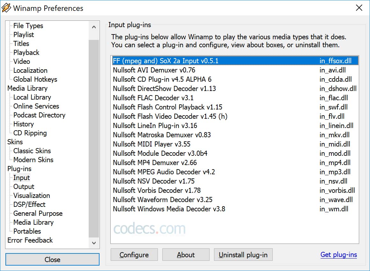The width and height of the screenshot is (370, 271).
Task: Select Nullsoft MP4 Demuxer v2.66
Action: (x=235, y=163)
